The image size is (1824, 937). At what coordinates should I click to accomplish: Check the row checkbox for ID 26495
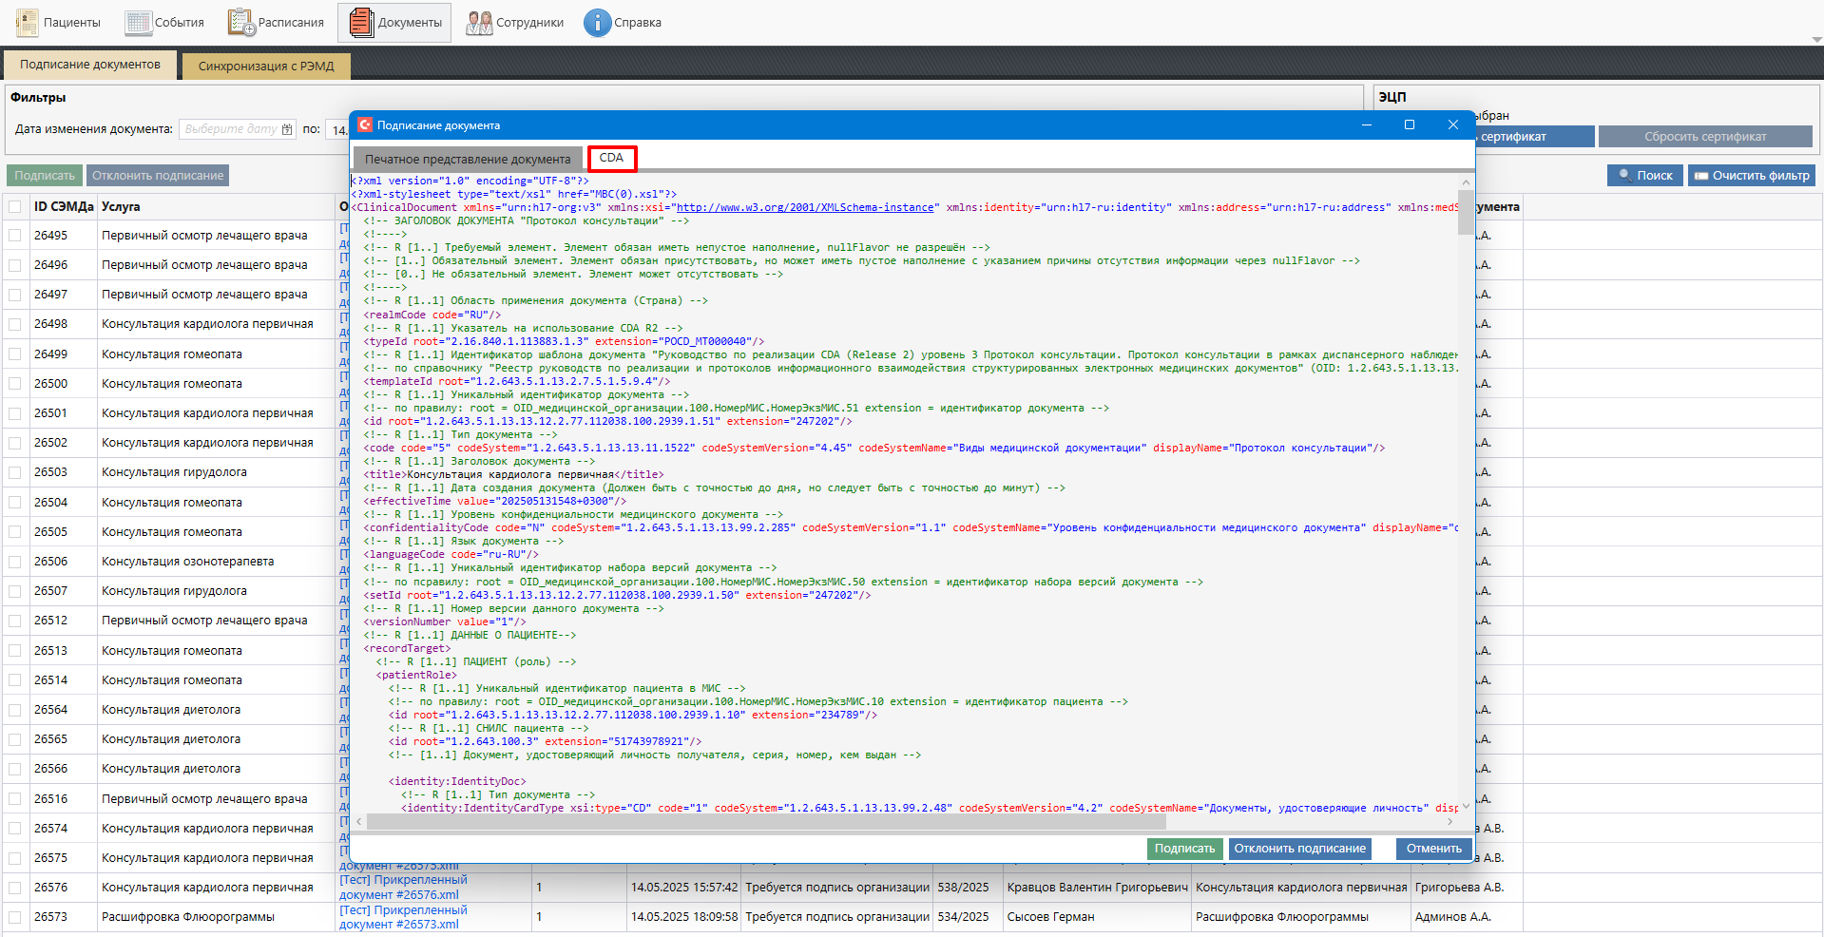click(15, 236)
